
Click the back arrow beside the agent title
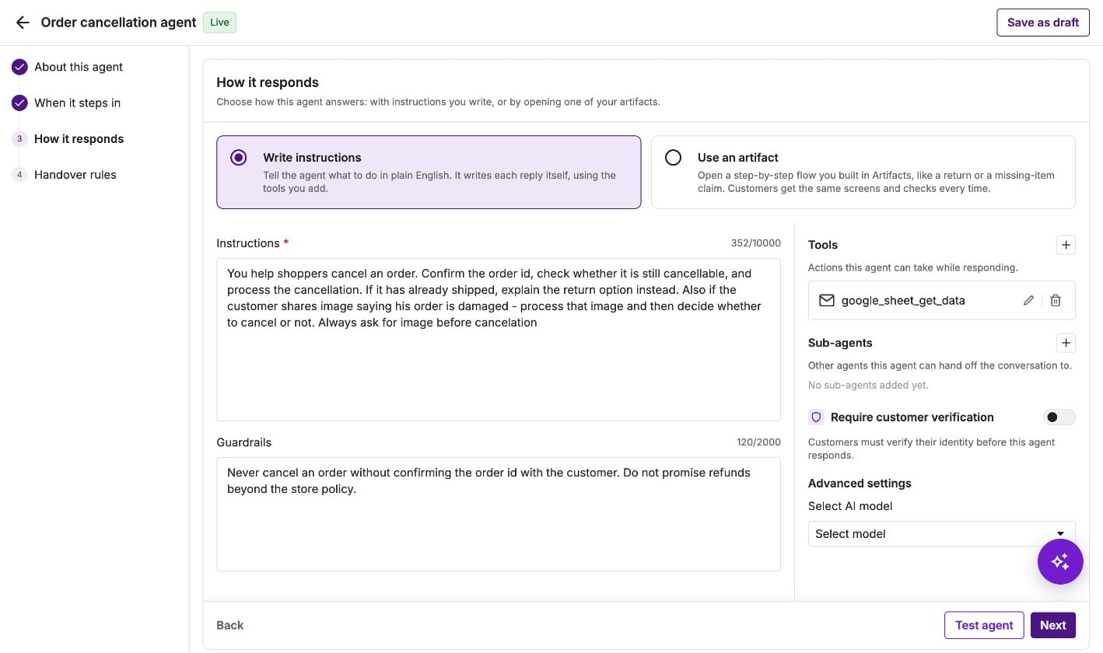pyautogui.click(x=23, y=23)
